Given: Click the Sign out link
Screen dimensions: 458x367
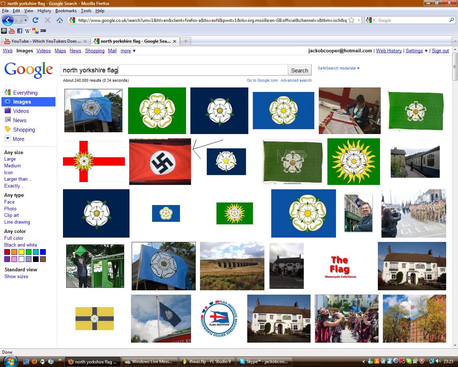Looking at the screenshot, I should pos(440,51).
